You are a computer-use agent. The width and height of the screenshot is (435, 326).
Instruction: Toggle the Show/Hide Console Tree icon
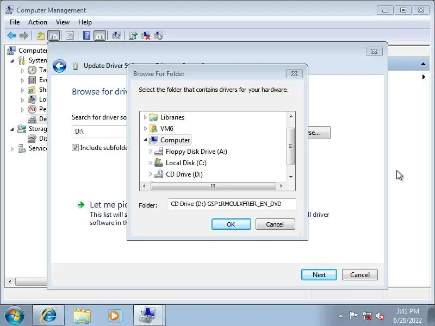tap(53, 35)
